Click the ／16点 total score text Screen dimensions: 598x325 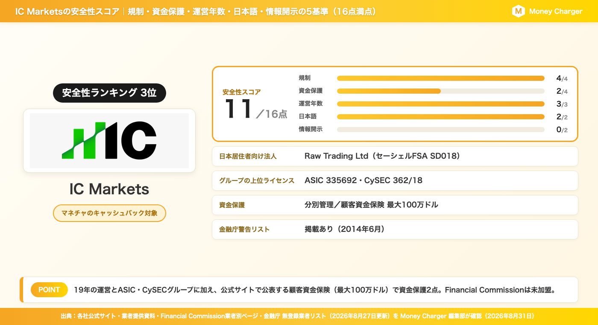(x=272, y=114)
